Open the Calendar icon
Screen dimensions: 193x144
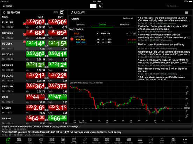74,141
